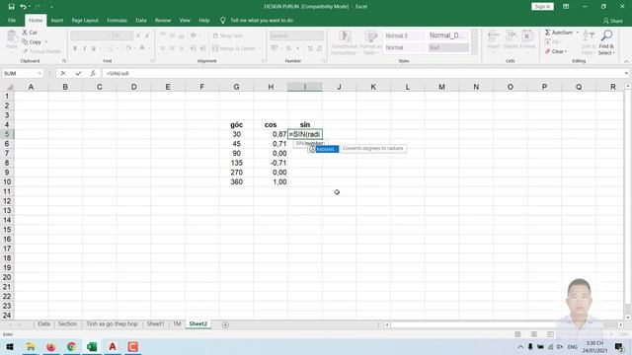The image size is (632, 355).
Task: Select RADIANS from the autocomplete list
Action: [323, 149]
